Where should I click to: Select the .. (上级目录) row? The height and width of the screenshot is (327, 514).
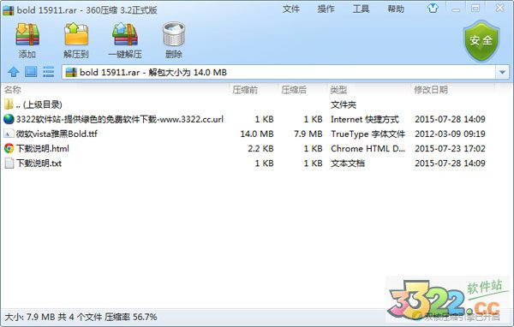(x=244, y=104)
